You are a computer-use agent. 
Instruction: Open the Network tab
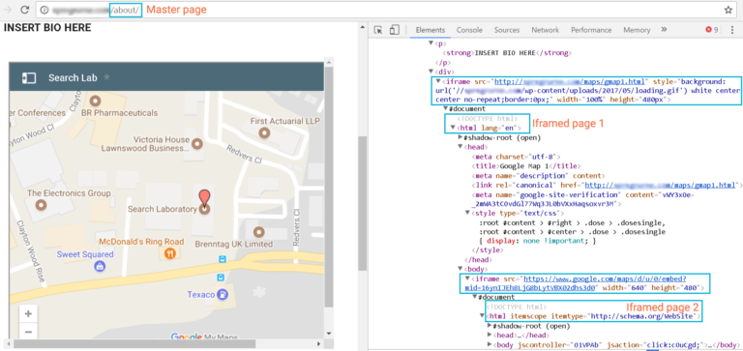(545, 30)
